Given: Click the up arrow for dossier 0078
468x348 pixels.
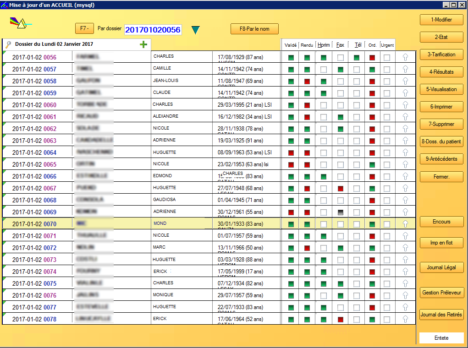Looking at the screenshot, I should click(405, 319).
